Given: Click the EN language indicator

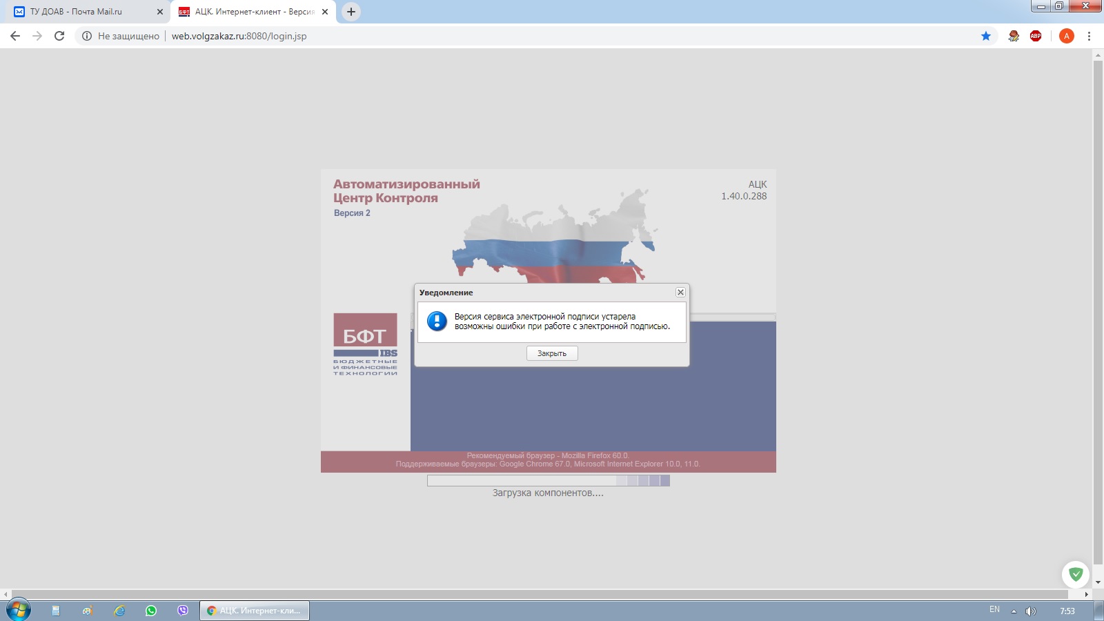Looking at the screenshot, I should [994, 610].
